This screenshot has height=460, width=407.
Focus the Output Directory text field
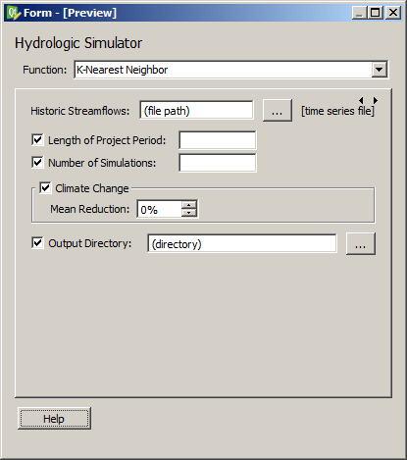tap(242, 243)
